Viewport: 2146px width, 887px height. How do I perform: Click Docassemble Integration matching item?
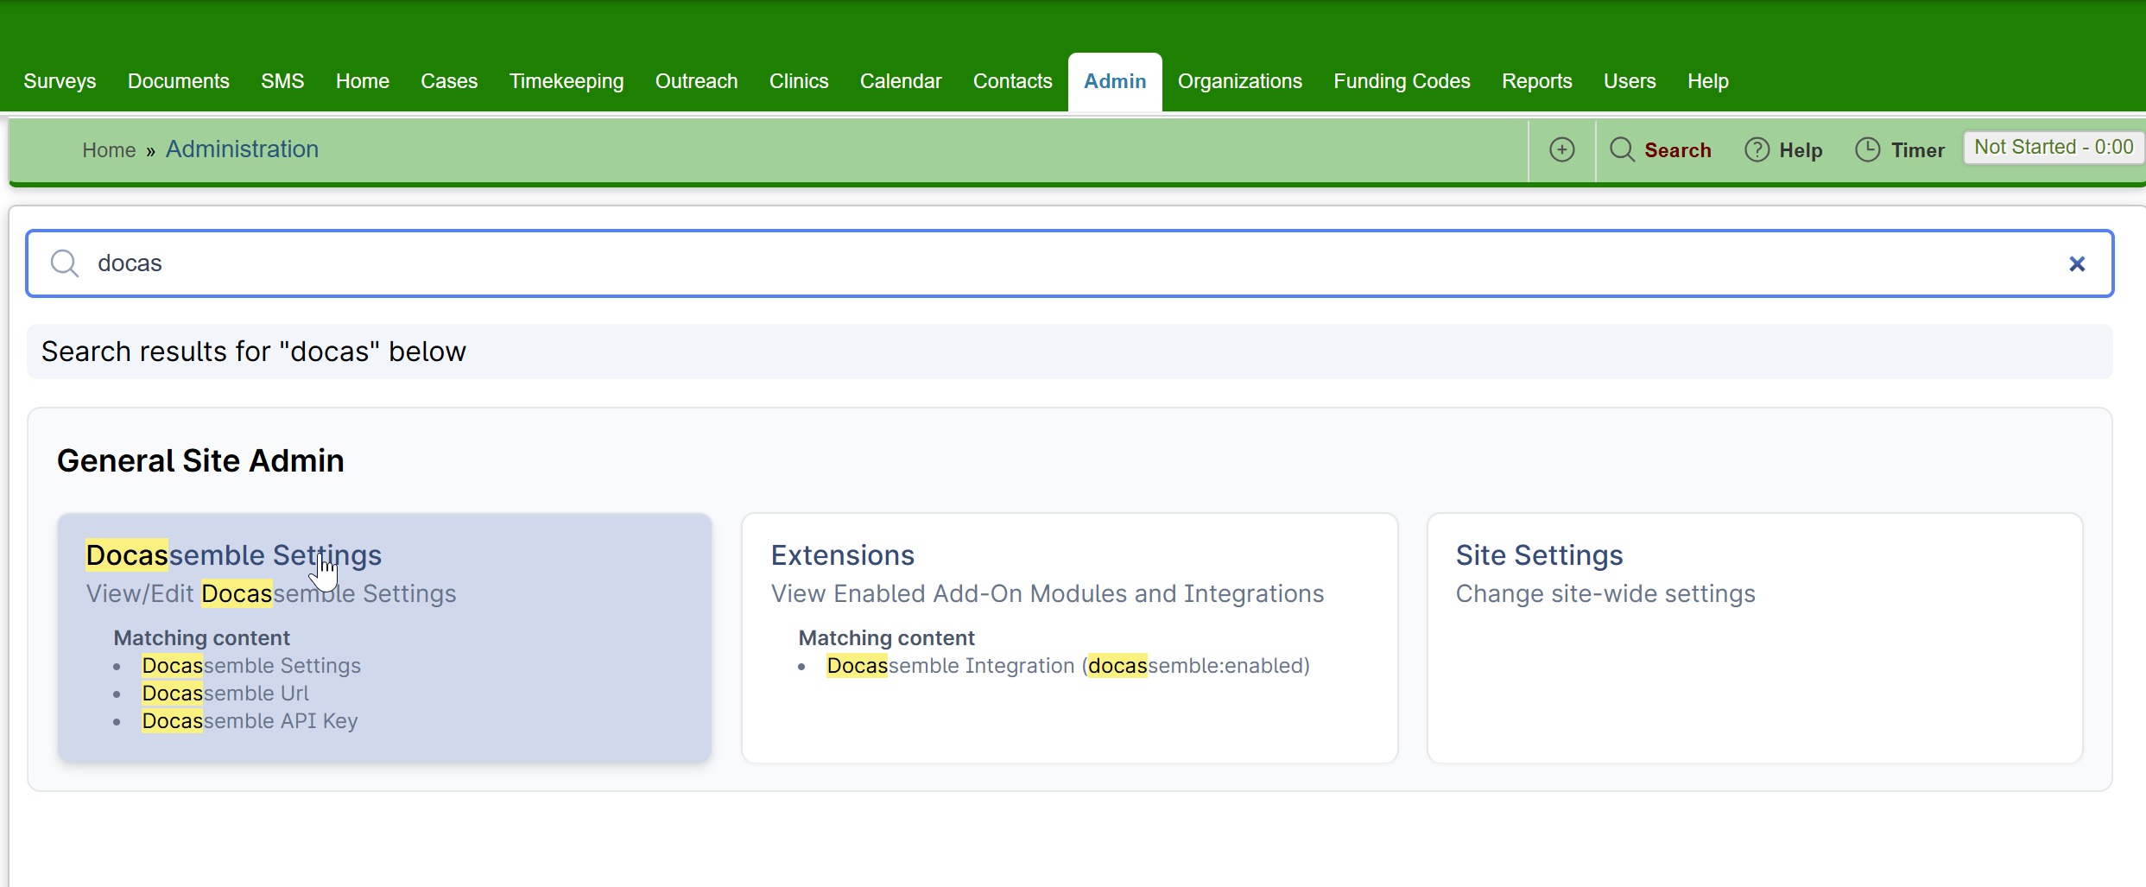[x=1068, y=666]
